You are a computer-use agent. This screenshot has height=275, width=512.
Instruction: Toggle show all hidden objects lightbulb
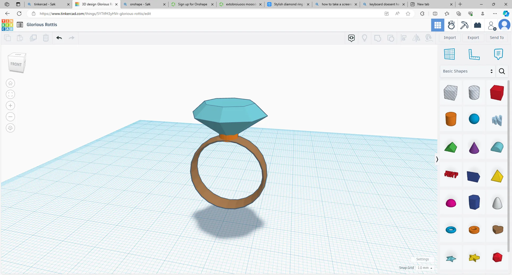tap(365, 38)
